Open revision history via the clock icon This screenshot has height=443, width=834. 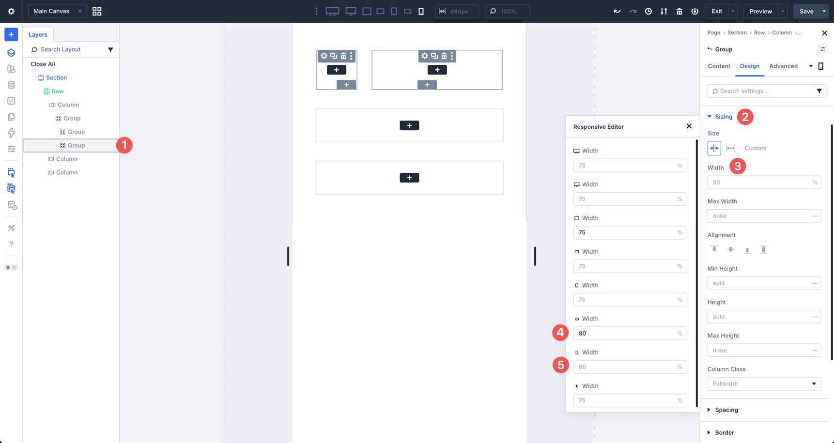[x=649, y=11]
